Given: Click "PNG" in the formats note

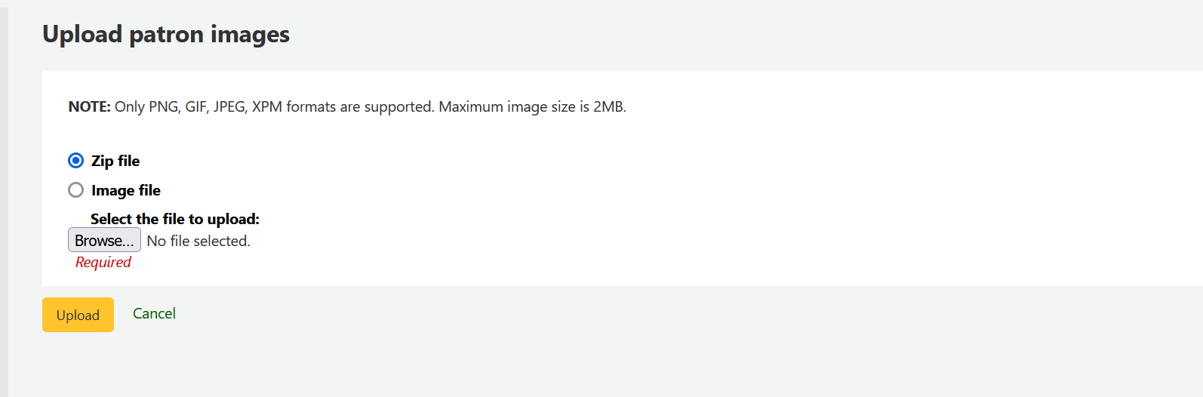Looking at the screenshot, I should point(164,106).
